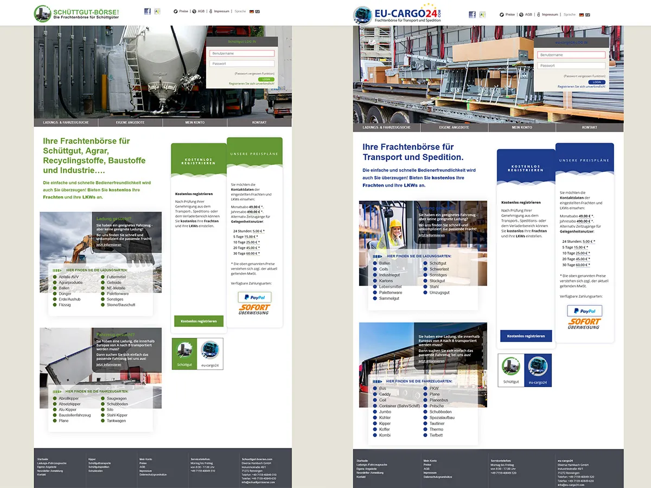The height and width of the screenshot is (488, 651).
Task: Click Jetzt informieren under Fahrzeug gesucht on Schüttgut-Börse page
Action: click(108, 364)
